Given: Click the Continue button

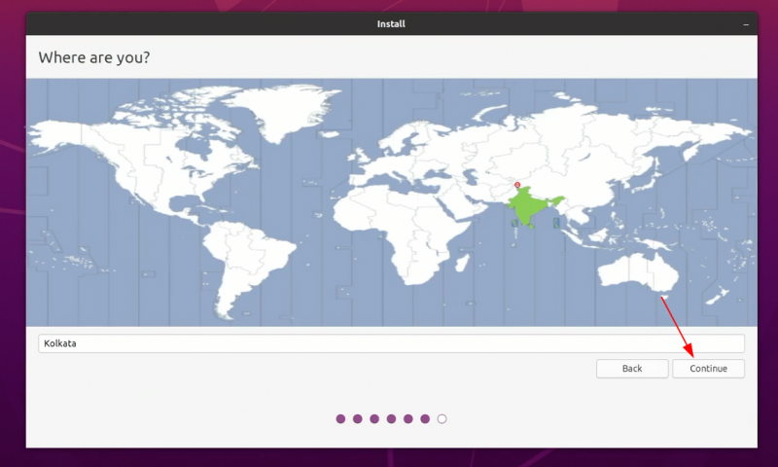Looking at the screenshot, I should click(x=708, y=369).
